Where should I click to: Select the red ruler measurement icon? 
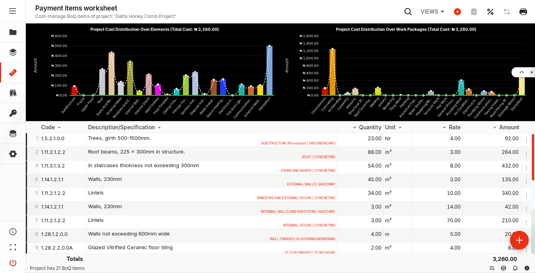[13, 73]
